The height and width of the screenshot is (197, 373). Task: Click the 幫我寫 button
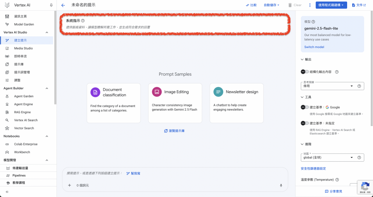tap(133, 173)
